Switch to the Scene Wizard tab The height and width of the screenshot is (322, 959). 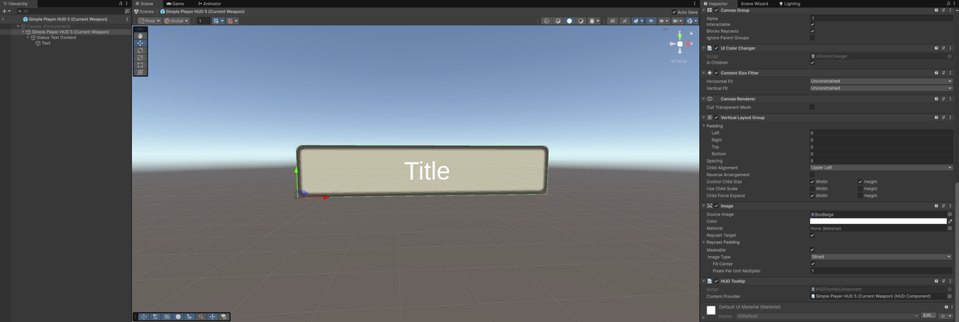point(754,4)
